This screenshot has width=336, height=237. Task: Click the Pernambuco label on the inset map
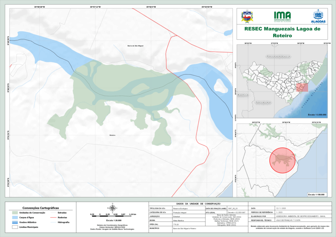pyautogui.click(x=279, y=56)
